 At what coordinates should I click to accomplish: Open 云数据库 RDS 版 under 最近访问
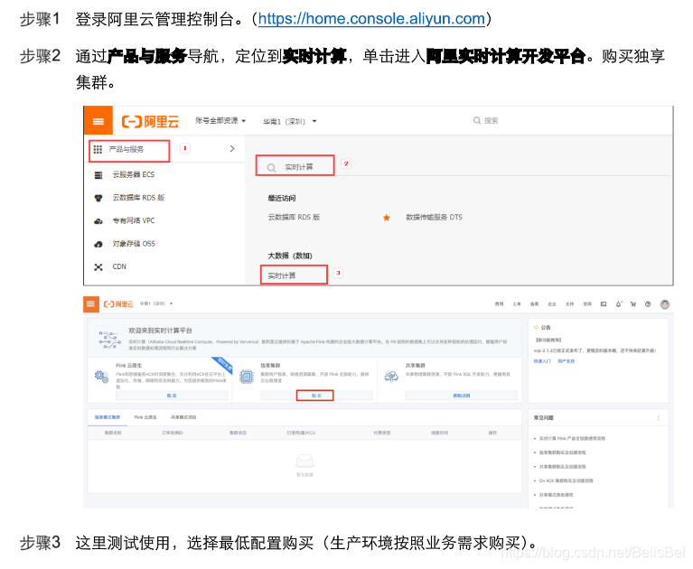[294, 218]
